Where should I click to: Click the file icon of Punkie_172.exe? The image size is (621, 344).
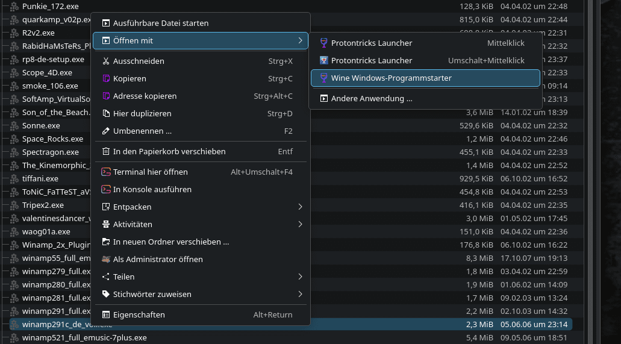14,7
